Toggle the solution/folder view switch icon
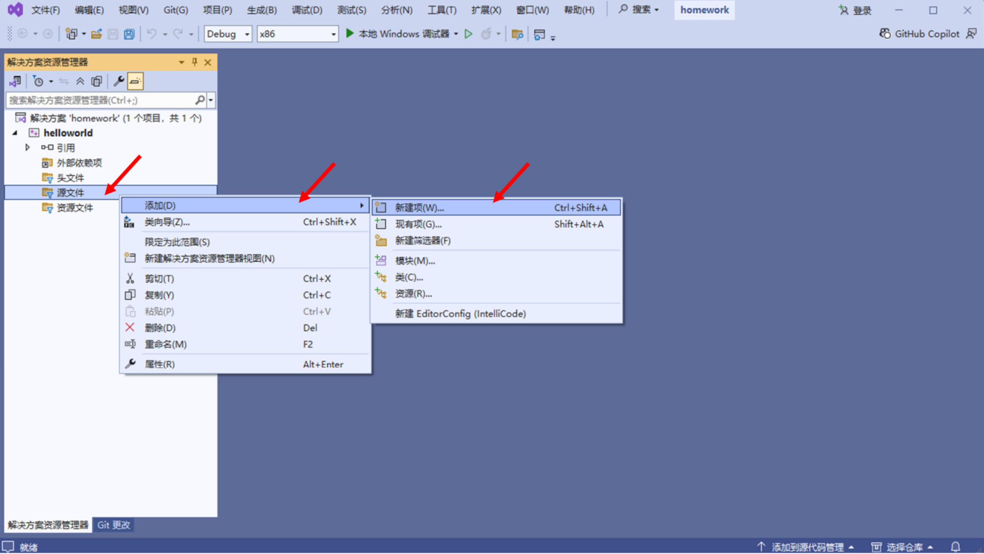Screen dimensions: 984x554 [15, 81]
